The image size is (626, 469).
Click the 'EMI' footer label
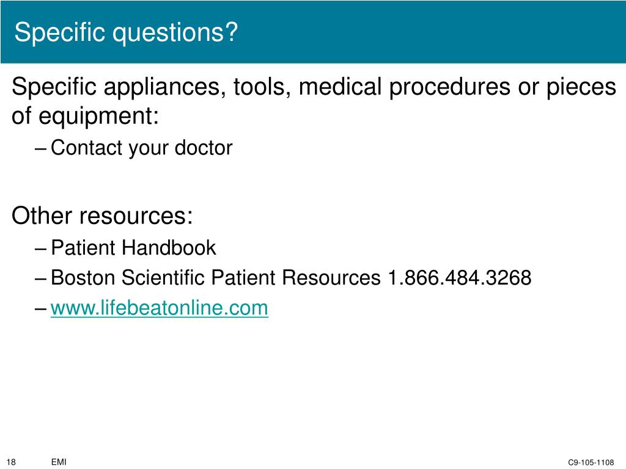59,462
